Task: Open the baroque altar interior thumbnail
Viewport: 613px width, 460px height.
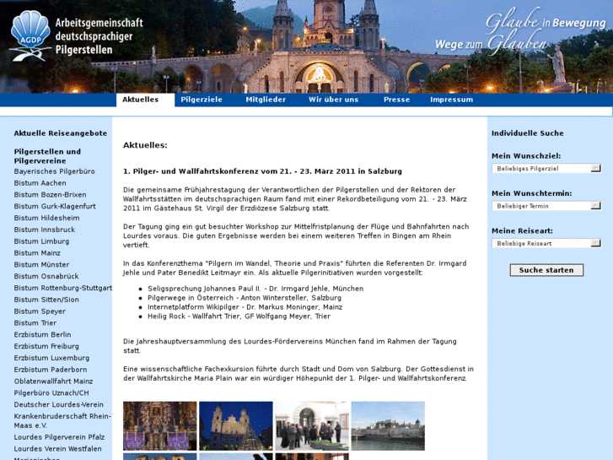Action: [160, 426]
